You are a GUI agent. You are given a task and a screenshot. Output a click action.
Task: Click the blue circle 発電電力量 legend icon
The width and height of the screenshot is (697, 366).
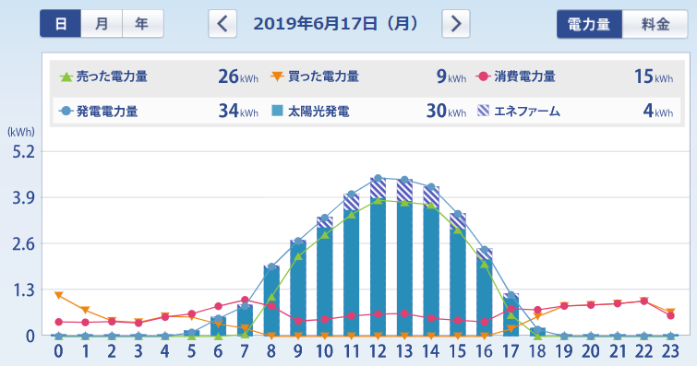tap(66, 111)
